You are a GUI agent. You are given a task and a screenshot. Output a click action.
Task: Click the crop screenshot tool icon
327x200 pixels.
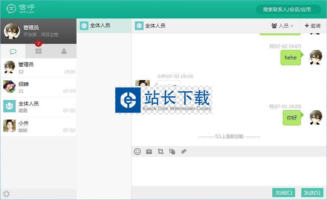[161, 151]
